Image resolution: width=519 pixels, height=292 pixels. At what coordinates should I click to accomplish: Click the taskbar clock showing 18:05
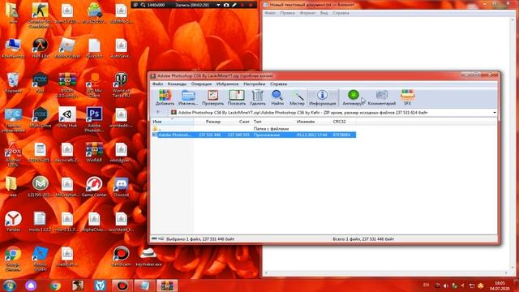(x=500, y=286)
